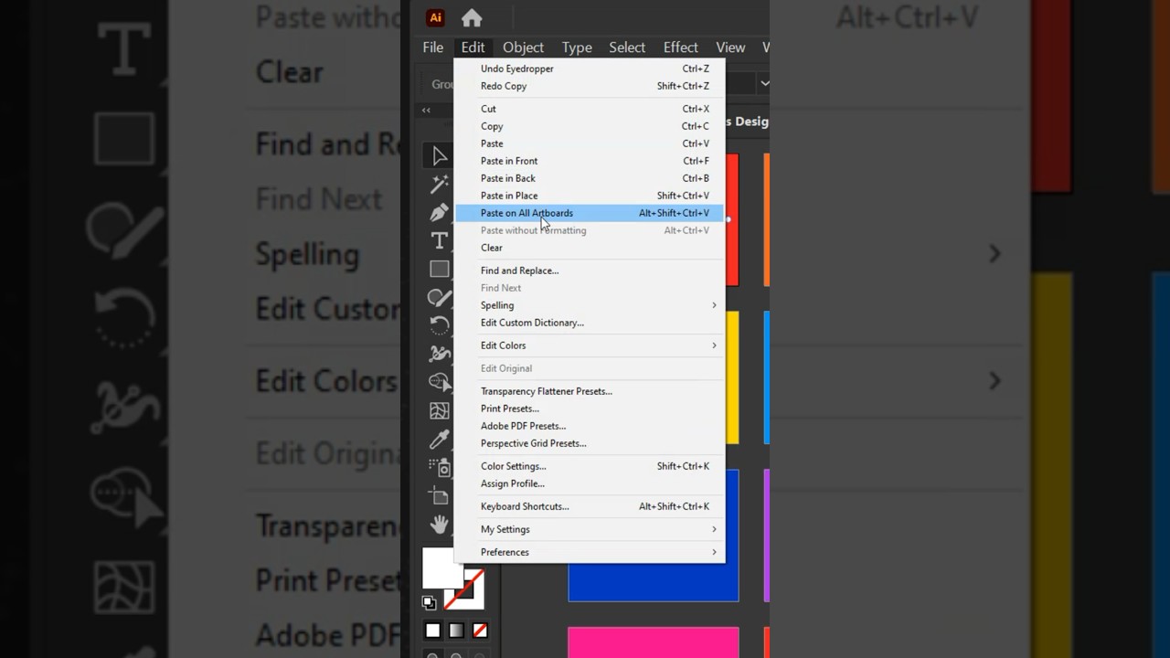Choose Undo Eyedropper
The image size is (1170, 658).
[x=590, y=69]
